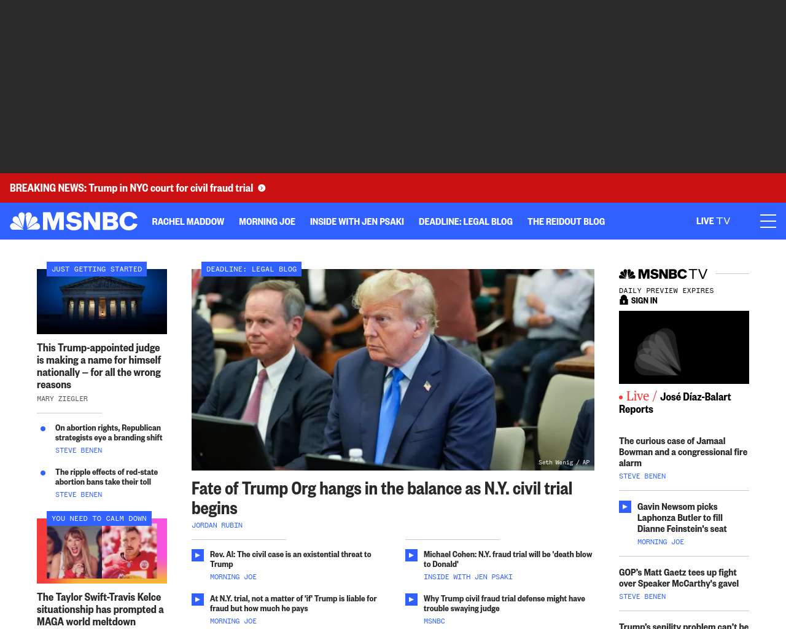This screenshot has height=629, width=786.
Task: Open the Morning Joe nav item
Action: (x=267, y=221)
